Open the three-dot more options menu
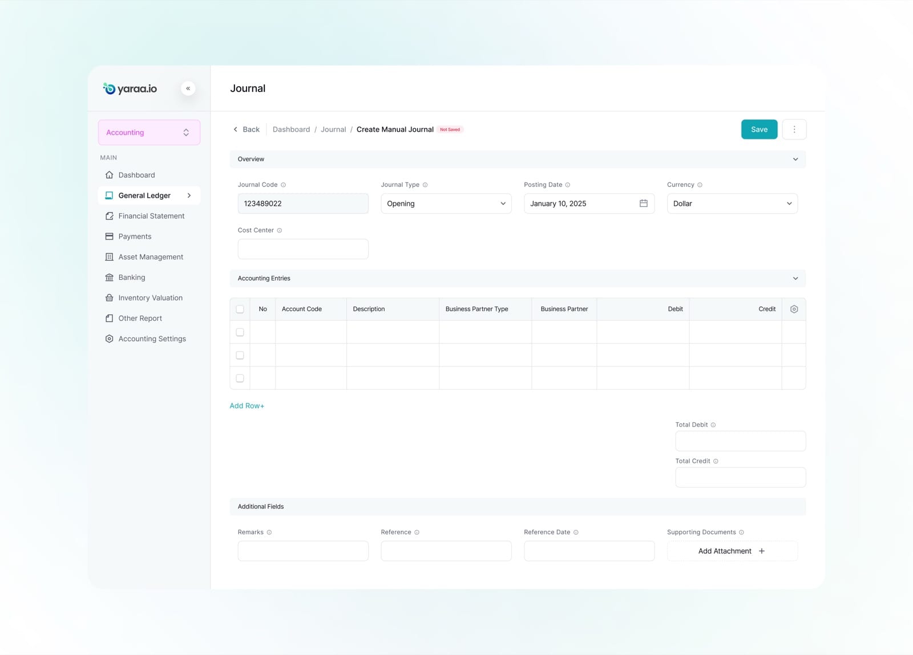913x655 pixels. coord(794,129)
